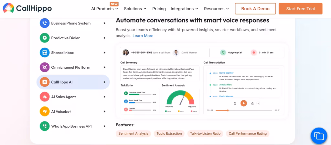Click the 01 min 01 sec duration

tap(266, 53)
